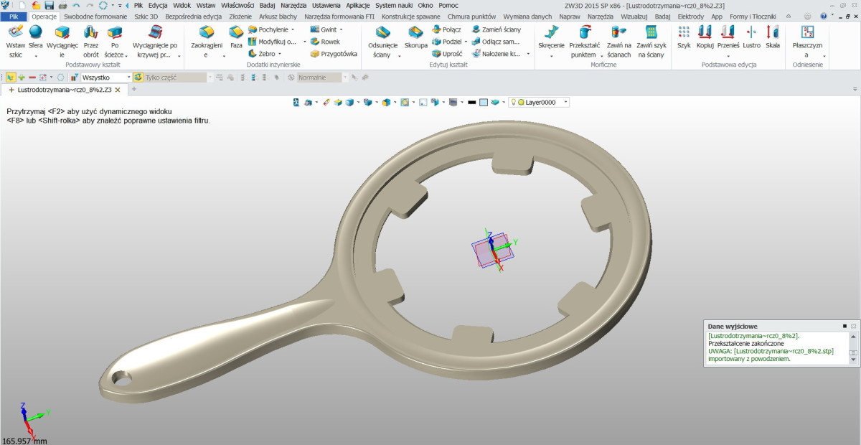861x445 pixels.
Task: Click the black color swatch
Action: [471, 103]
